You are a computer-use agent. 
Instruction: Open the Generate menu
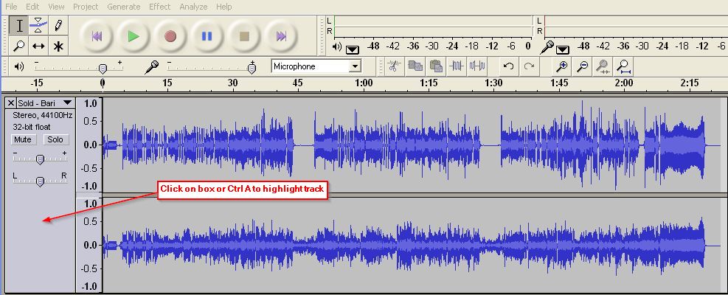pos(123,7)
